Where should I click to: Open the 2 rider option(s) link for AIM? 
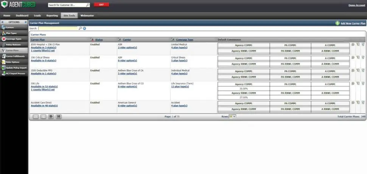(128, 48)
